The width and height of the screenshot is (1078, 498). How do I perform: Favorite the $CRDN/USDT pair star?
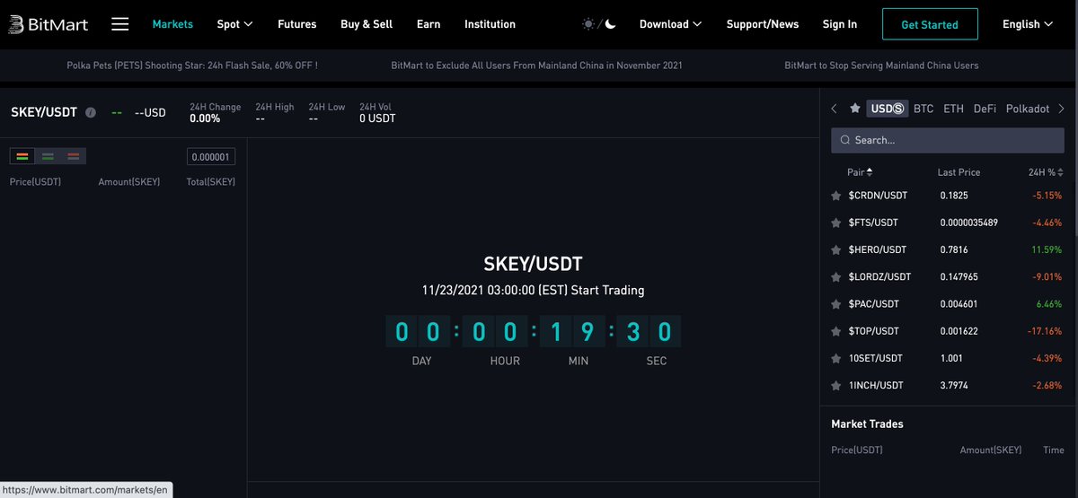coord(836,196)
